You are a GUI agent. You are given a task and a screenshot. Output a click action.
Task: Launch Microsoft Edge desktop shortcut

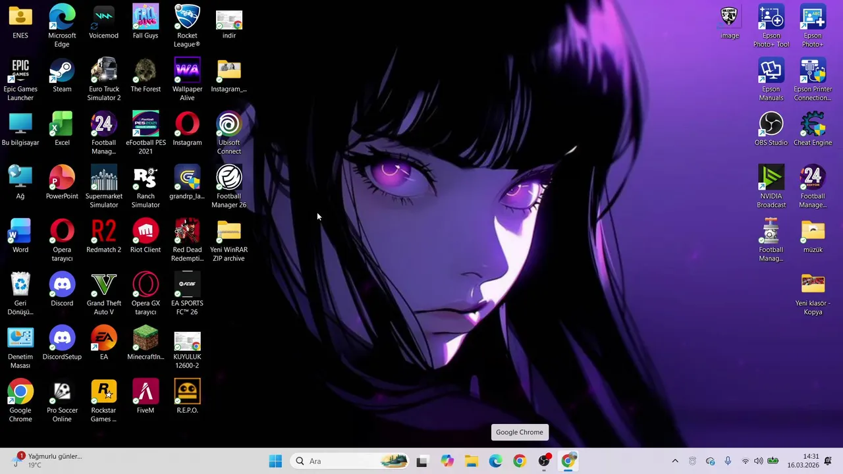62,26
